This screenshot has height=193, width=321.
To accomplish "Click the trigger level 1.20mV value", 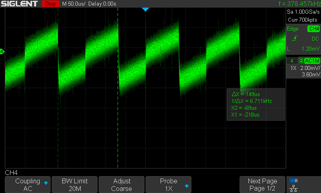I will click(x=310, y=49).
